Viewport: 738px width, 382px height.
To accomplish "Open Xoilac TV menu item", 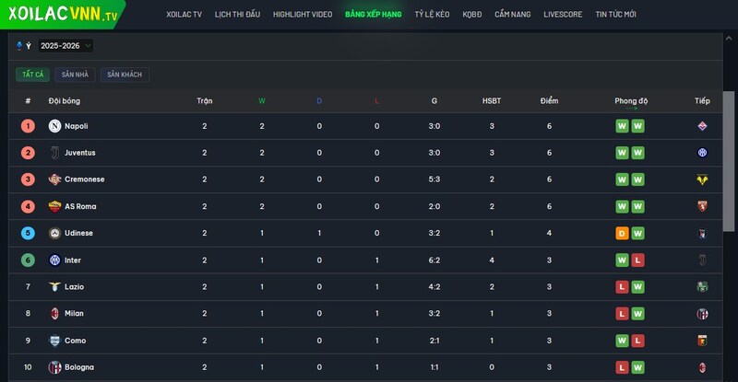I will [184, 15].
